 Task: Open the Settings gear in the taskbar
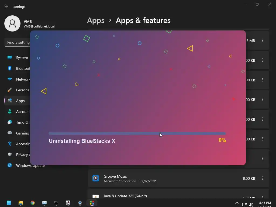80,203
